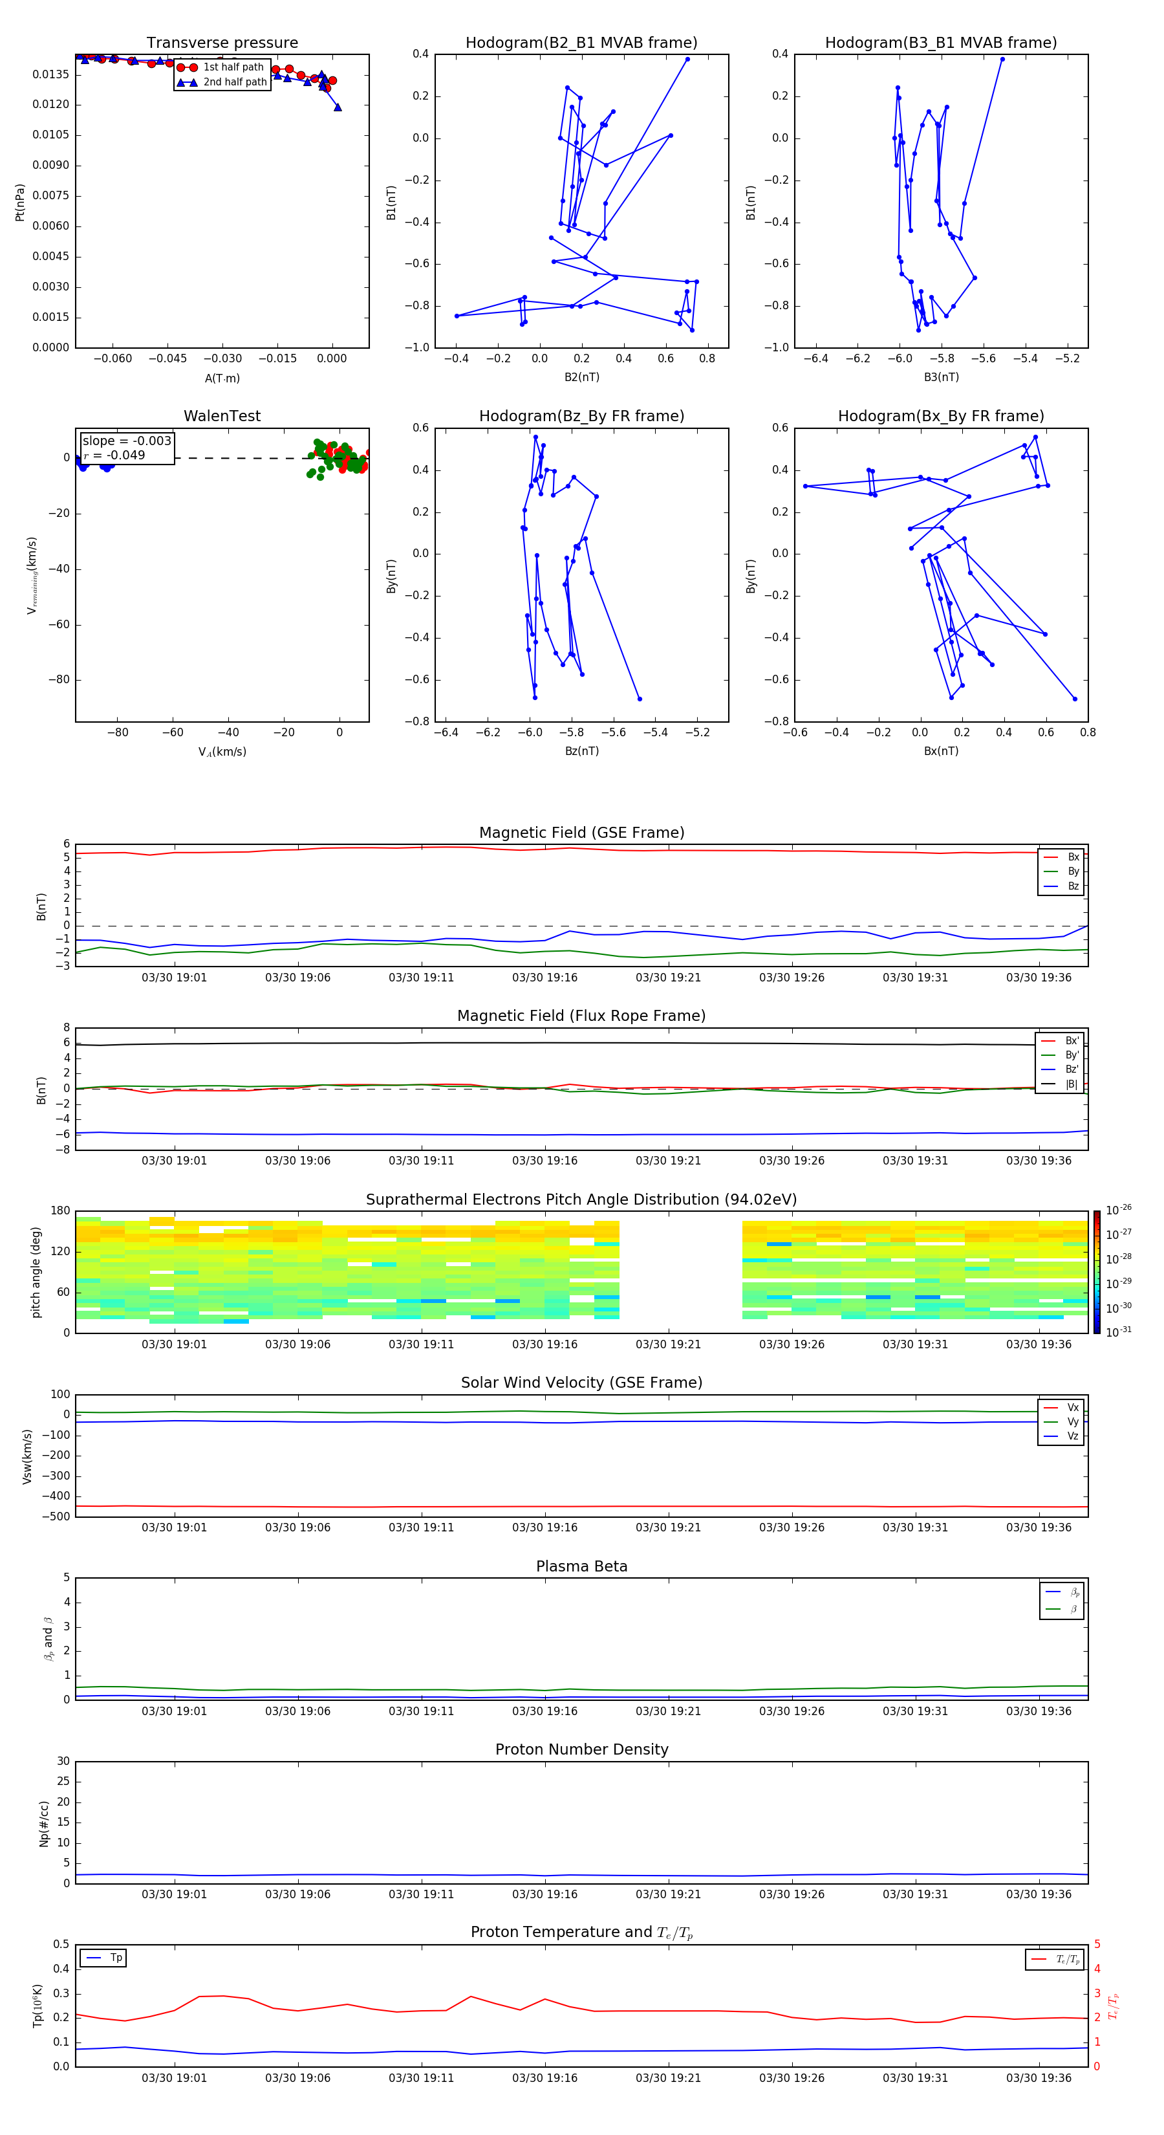Click the 'pitch angle (deg)' y-axis label
The height and width of the screenshot is (2135, 1164).
(x=36, y=1272)
